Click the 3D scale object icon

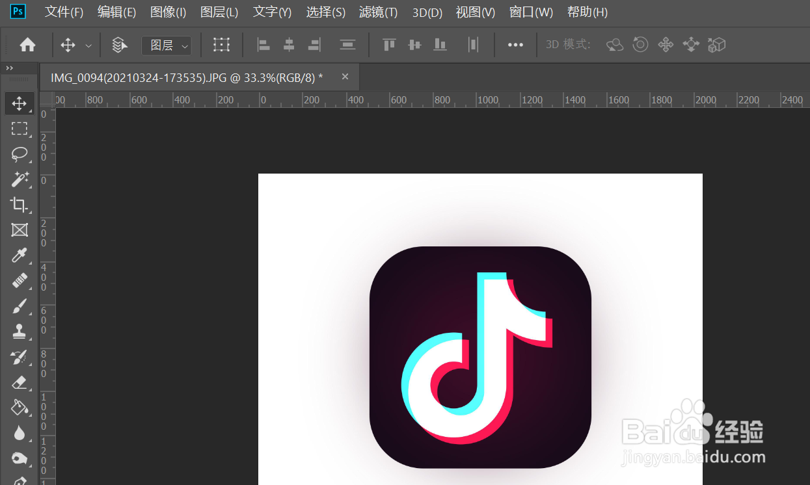[x=716, y=45]
